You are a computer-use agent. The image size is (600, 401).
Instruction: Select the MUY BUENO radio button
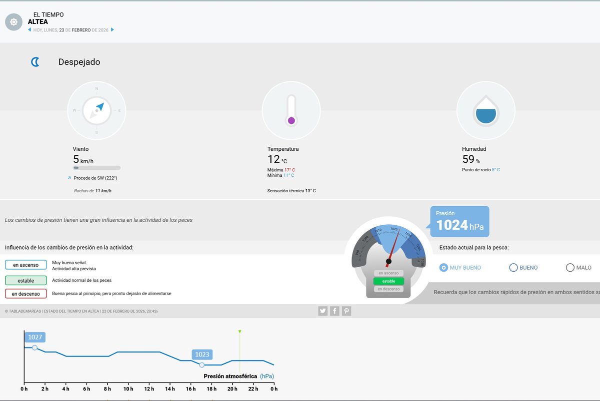tap(443, 268)
